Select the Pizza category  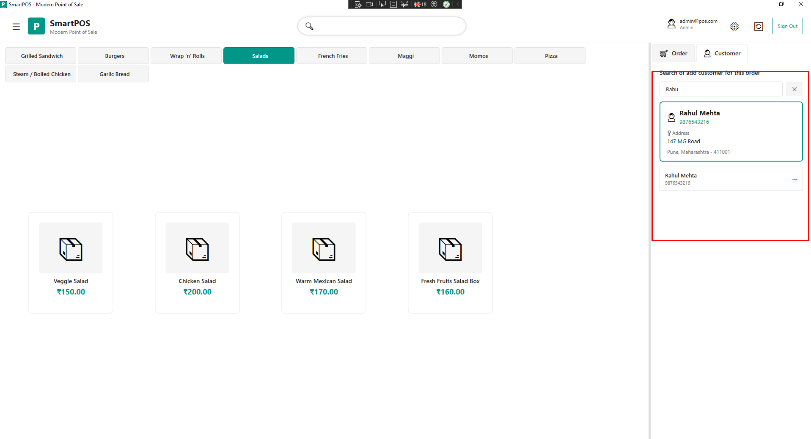tap(551, 56)
